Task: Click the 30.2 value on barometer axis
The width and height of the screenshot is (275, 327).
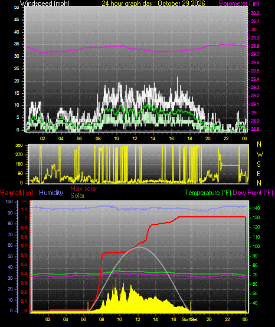Action: pos(255,14)
